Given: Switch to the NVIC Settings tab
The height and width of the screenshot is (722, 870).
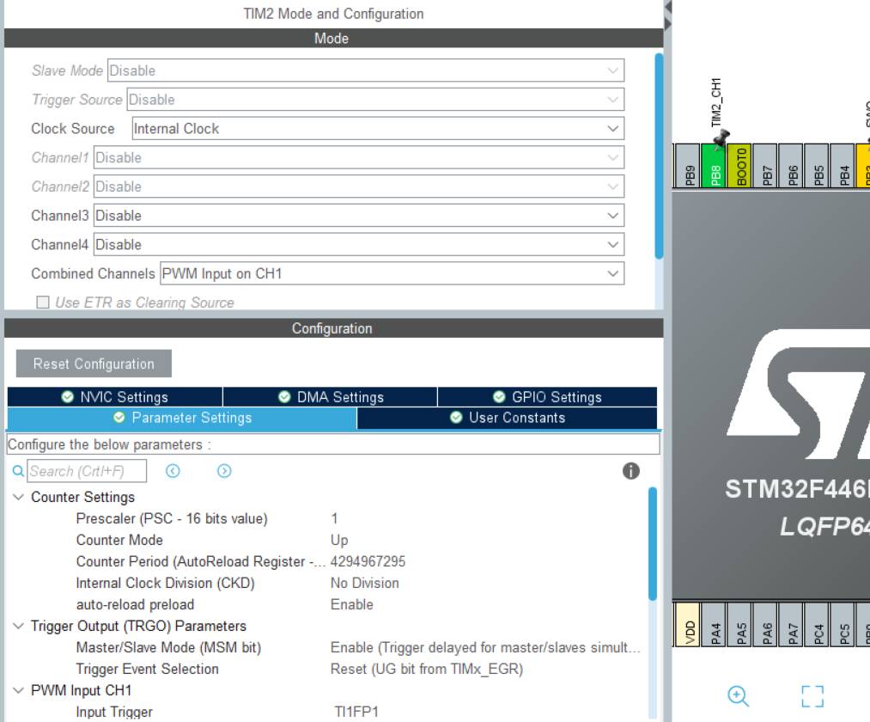Looking at the screenshot, I should pos(115,397).
